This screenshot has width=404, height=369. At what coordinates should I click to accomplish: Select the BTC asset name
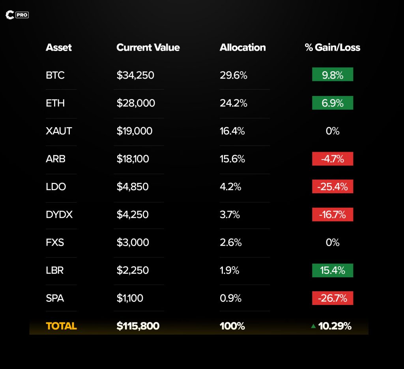click(55, 75)
